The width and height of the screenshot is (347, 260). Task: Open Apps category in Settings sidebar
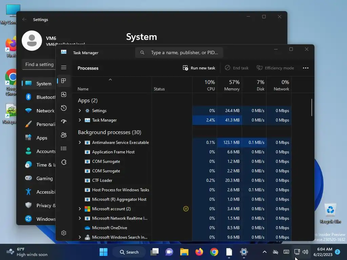click(39, 138)
